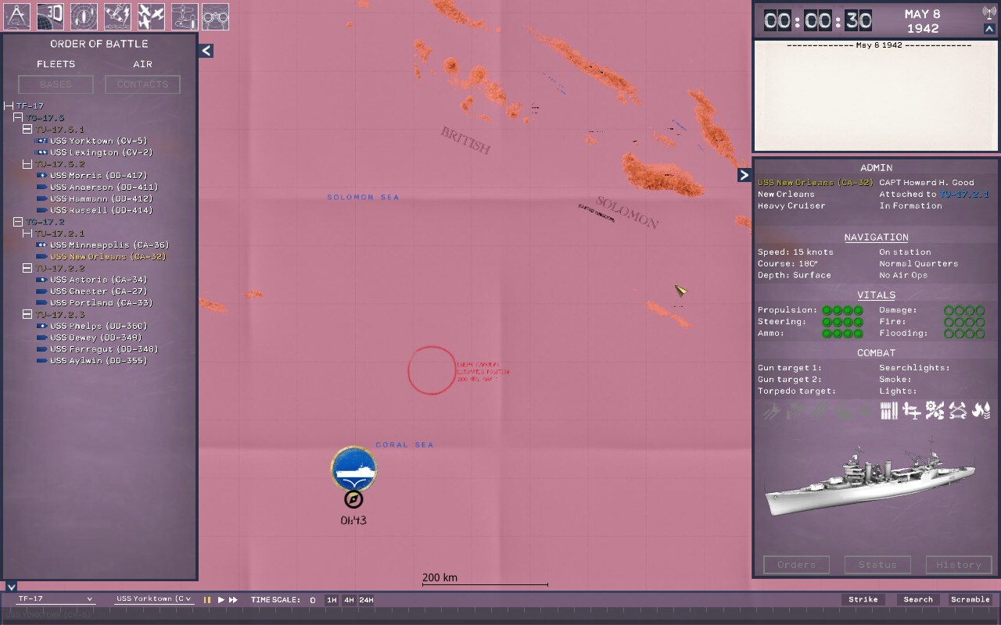Click the ammunition shells icon in Combat

click(888, 410)
